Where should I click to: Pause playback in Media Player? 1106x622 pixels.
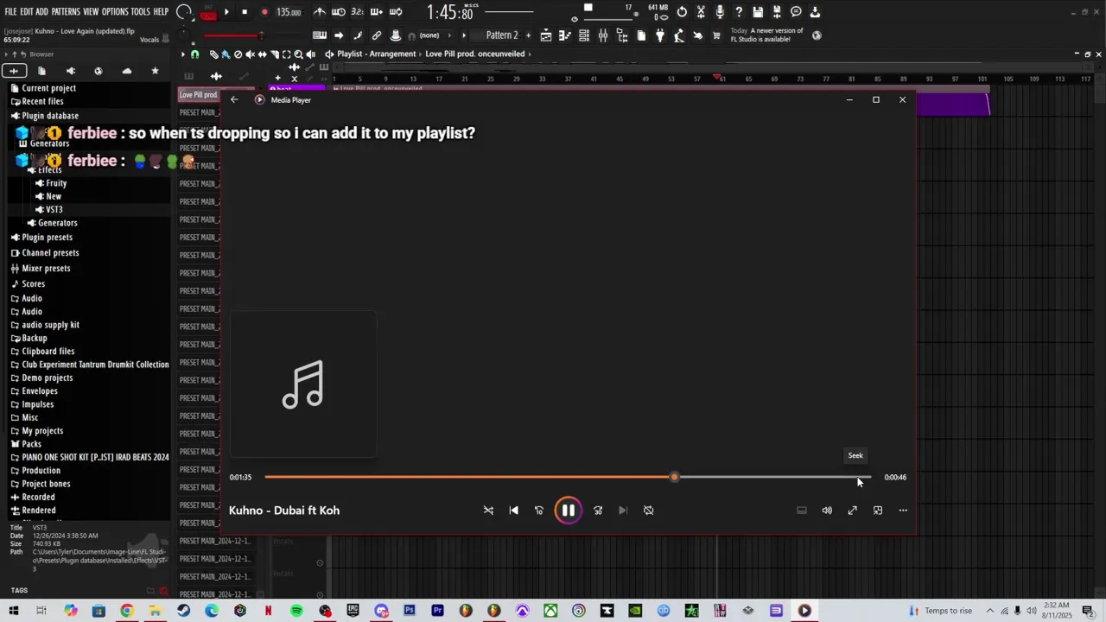point(568,511)
